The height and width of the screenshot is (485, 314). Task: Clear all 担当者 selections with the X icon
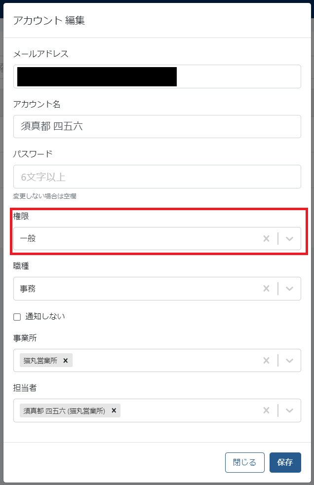[266, 410]
